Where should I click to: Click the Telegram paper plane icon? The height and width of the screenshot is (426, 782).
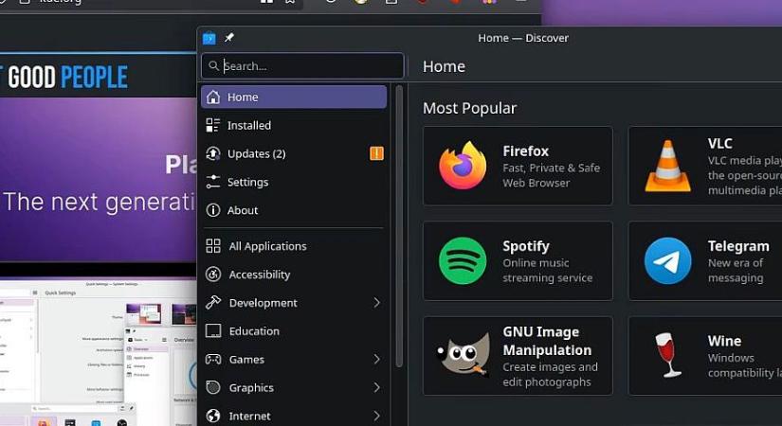click(667, 260)
